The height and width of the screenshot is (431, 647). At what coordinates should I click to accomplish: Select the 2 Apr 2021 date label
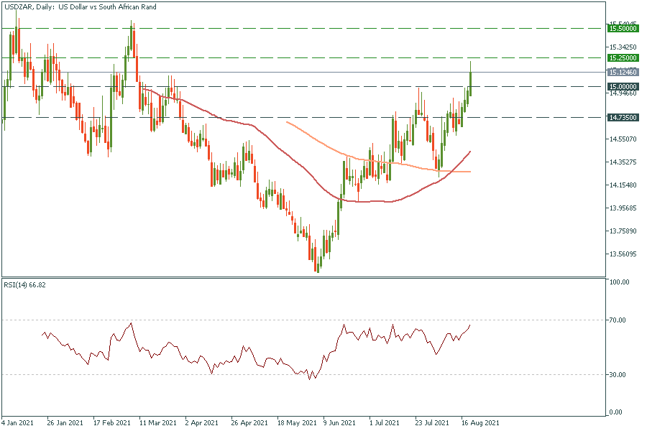pos(202,423)
